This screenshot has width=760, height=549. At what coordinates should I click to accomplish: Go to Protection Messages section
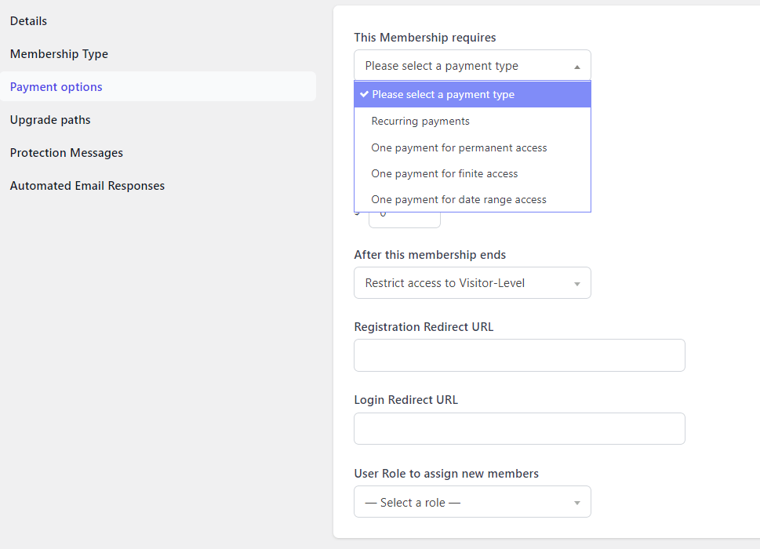coord(67,153)
